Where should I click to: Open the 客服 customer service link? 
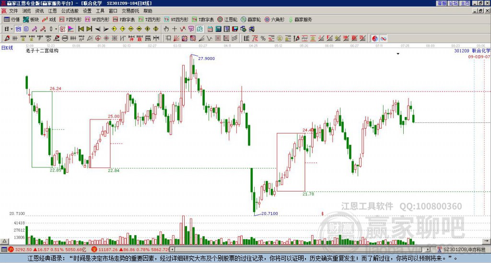442,3
